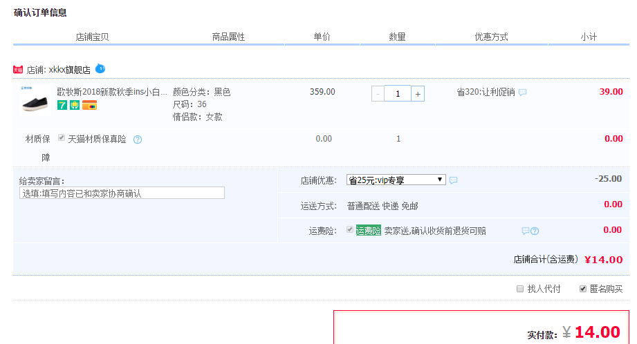Image resolution: width=637 pixels, height=344 pixels.
Task: Open the xkkx旗舰店 store link
Action: coord(69,70)
